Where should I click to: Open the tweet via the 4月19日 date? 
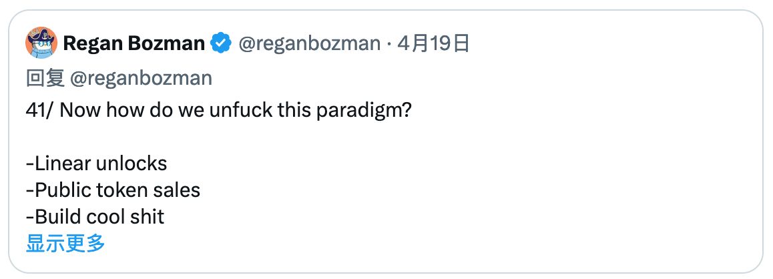pos(433,44)
